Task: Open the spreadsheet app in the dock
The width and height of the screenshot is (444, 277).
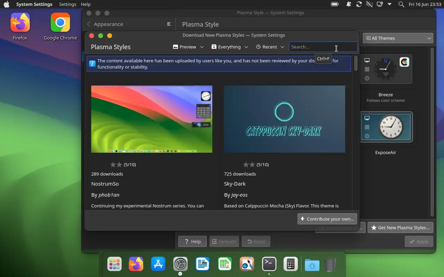Action: coord(225,265)
